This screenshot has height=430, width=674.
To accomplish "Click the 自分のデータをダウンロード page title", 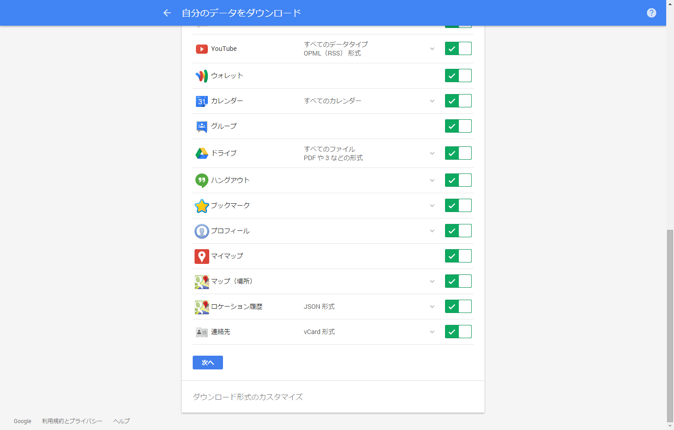I will point(241,13).
